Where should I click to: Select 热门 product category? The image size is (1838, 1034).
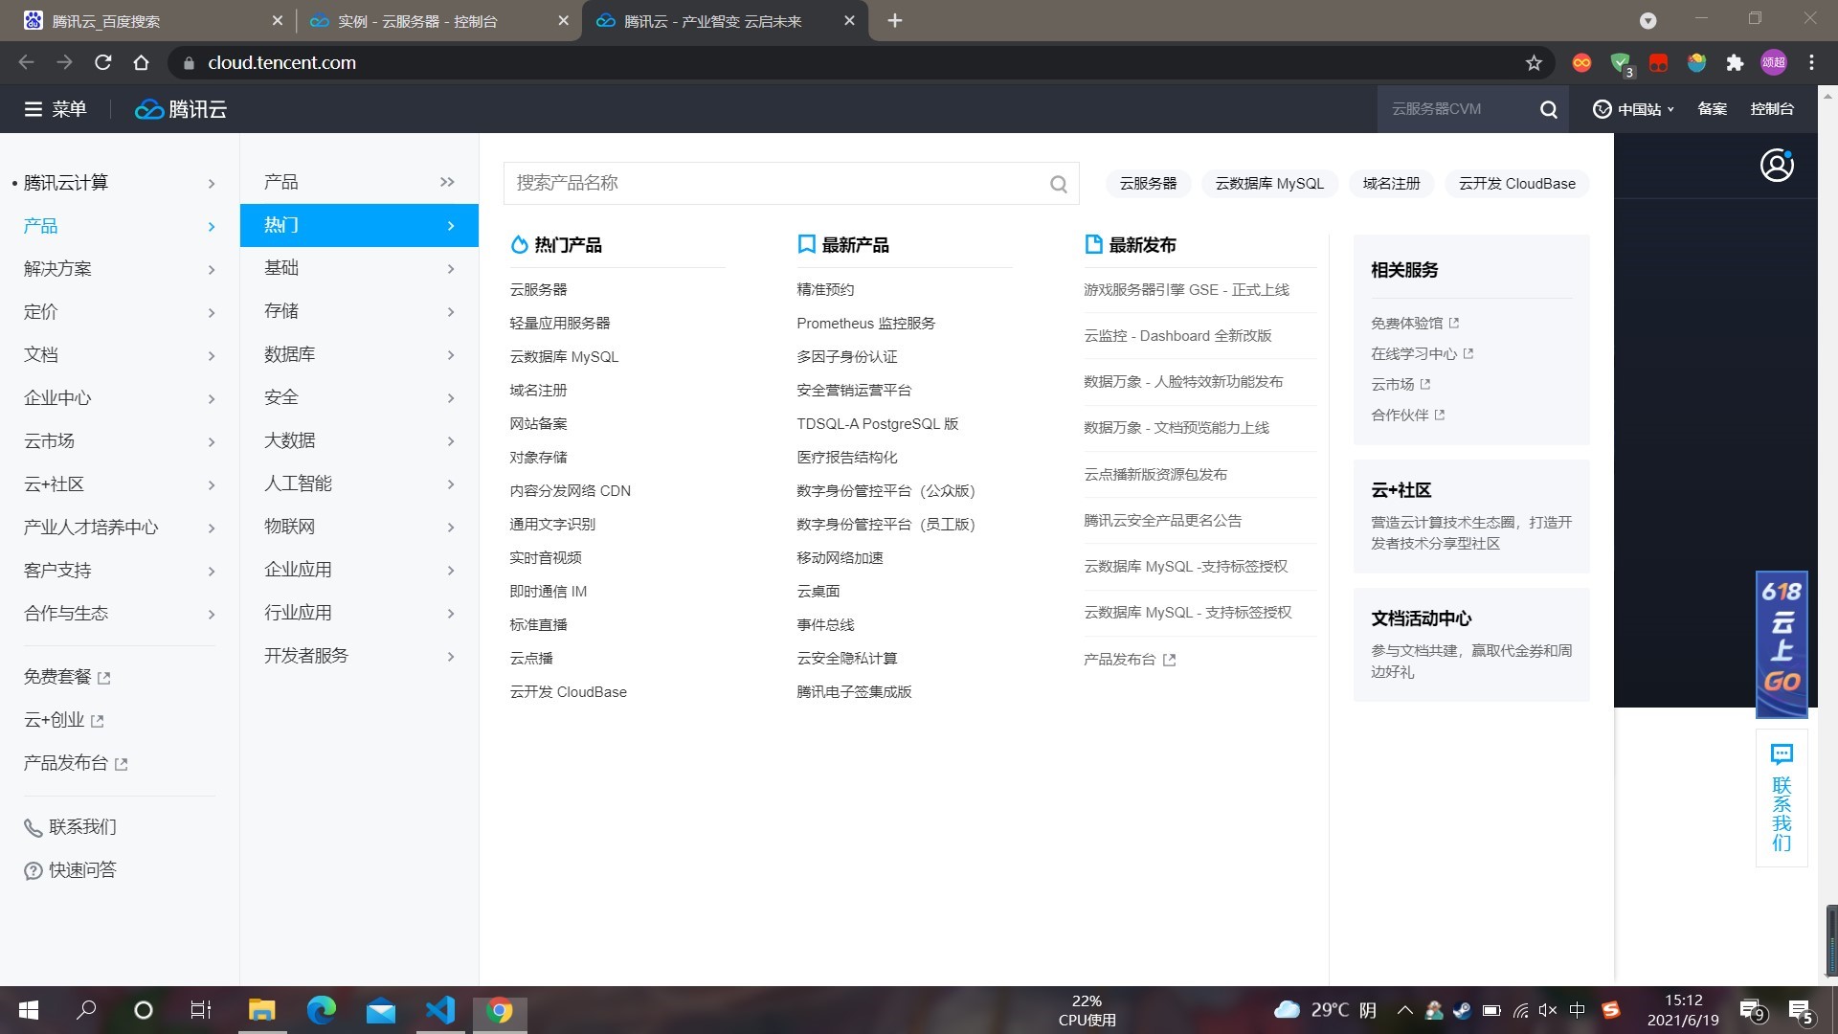click(359, 225)
